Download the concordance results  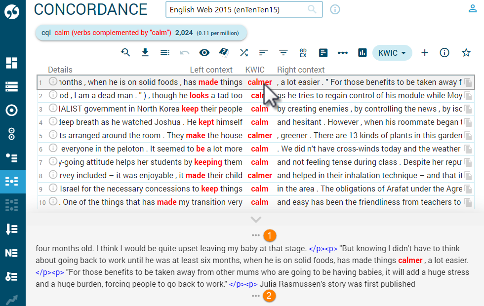click(x=145, y=53)
